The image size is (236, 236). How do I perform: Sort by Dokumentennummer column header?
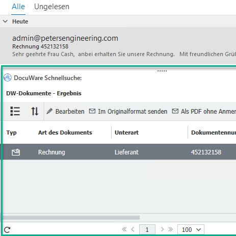coord(214,133)
